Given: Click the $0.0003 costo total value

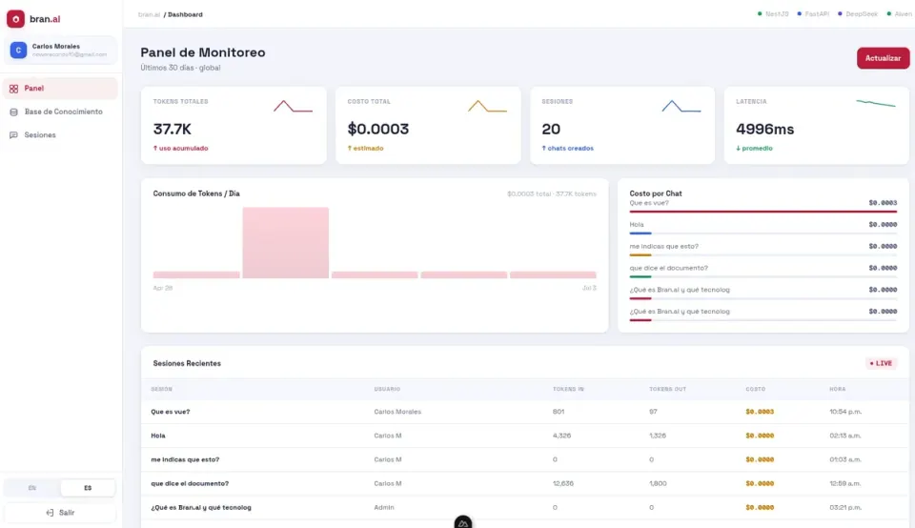Looking at the screenshot, I should click(378, 129).
